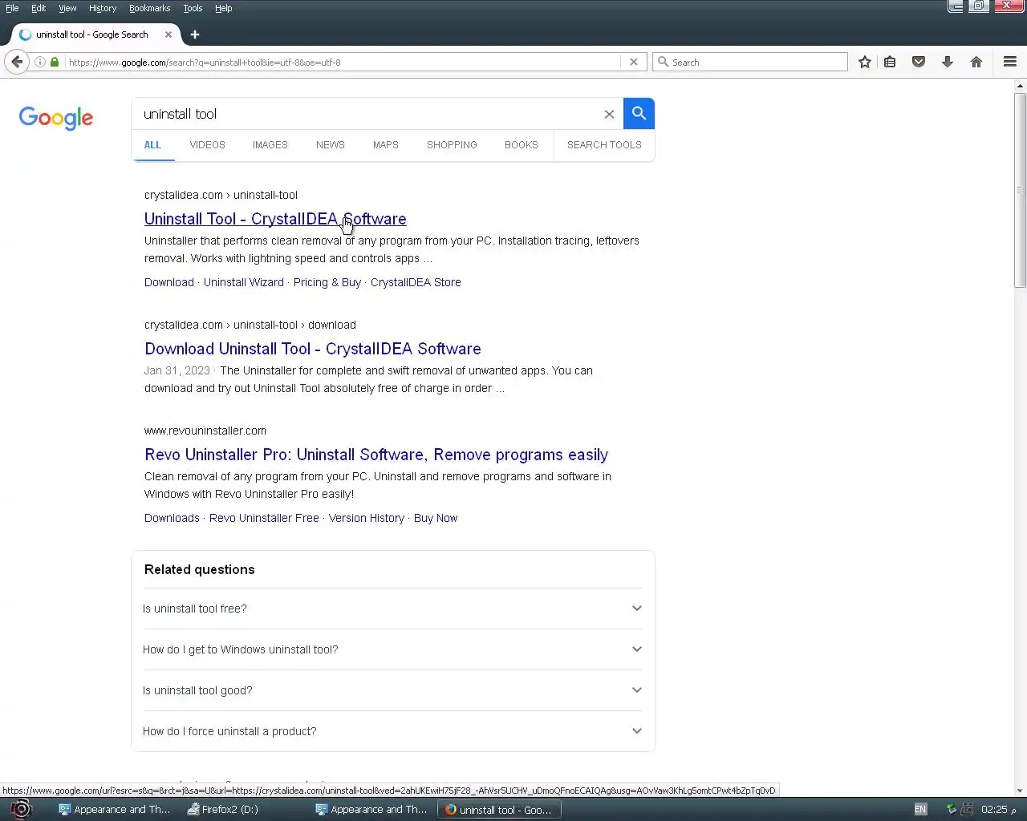Open 'Download Uninstall Tool - CrystalIDEA Software' result
Viewport: 1027px width, 821px height.
[x=313, y=349]
